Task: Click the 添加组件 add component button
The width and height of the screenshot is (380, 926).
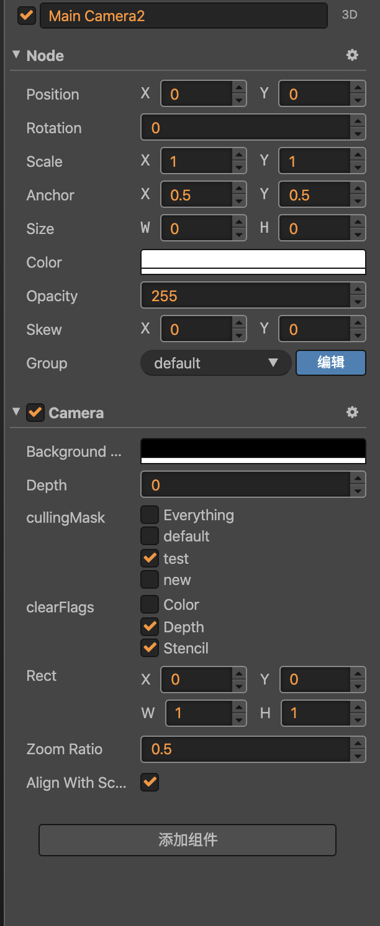Action: 188,840
